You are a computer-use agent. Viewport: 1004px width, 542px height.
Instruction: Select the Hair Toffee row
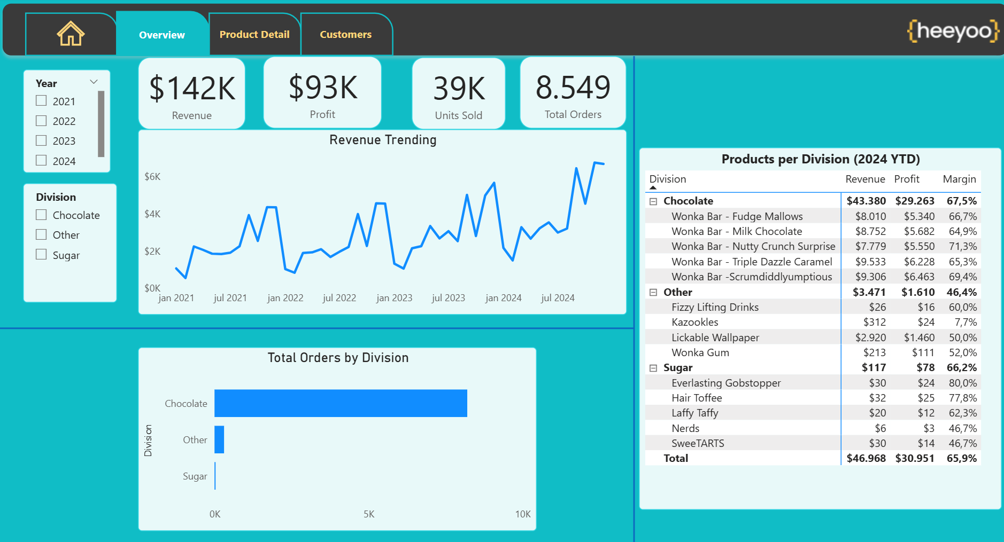[x=813, y=398]
